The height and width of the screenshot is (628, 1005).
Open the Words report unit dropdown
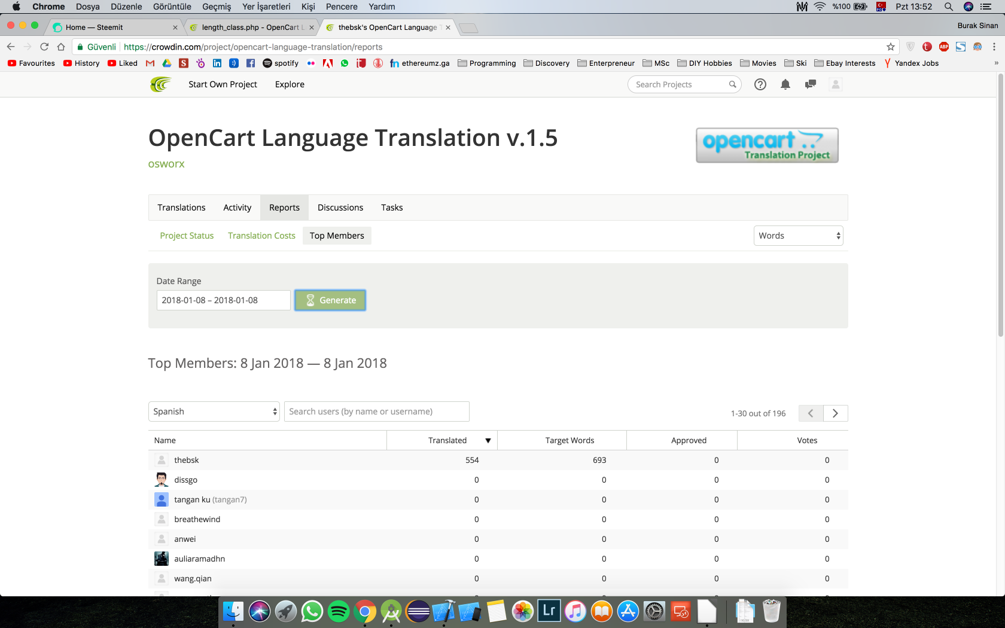[799, 236]
